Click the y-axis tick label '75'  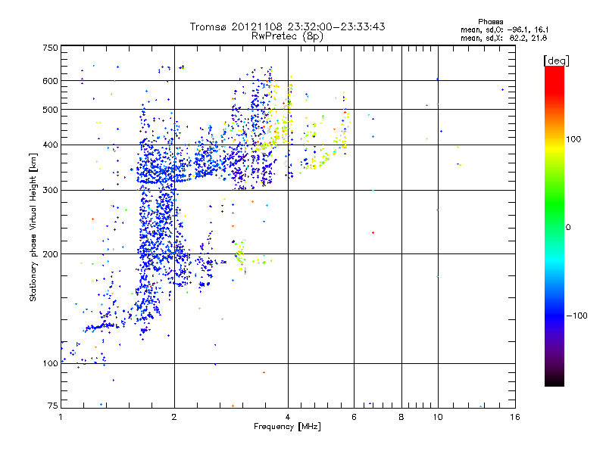click(53, 406)
